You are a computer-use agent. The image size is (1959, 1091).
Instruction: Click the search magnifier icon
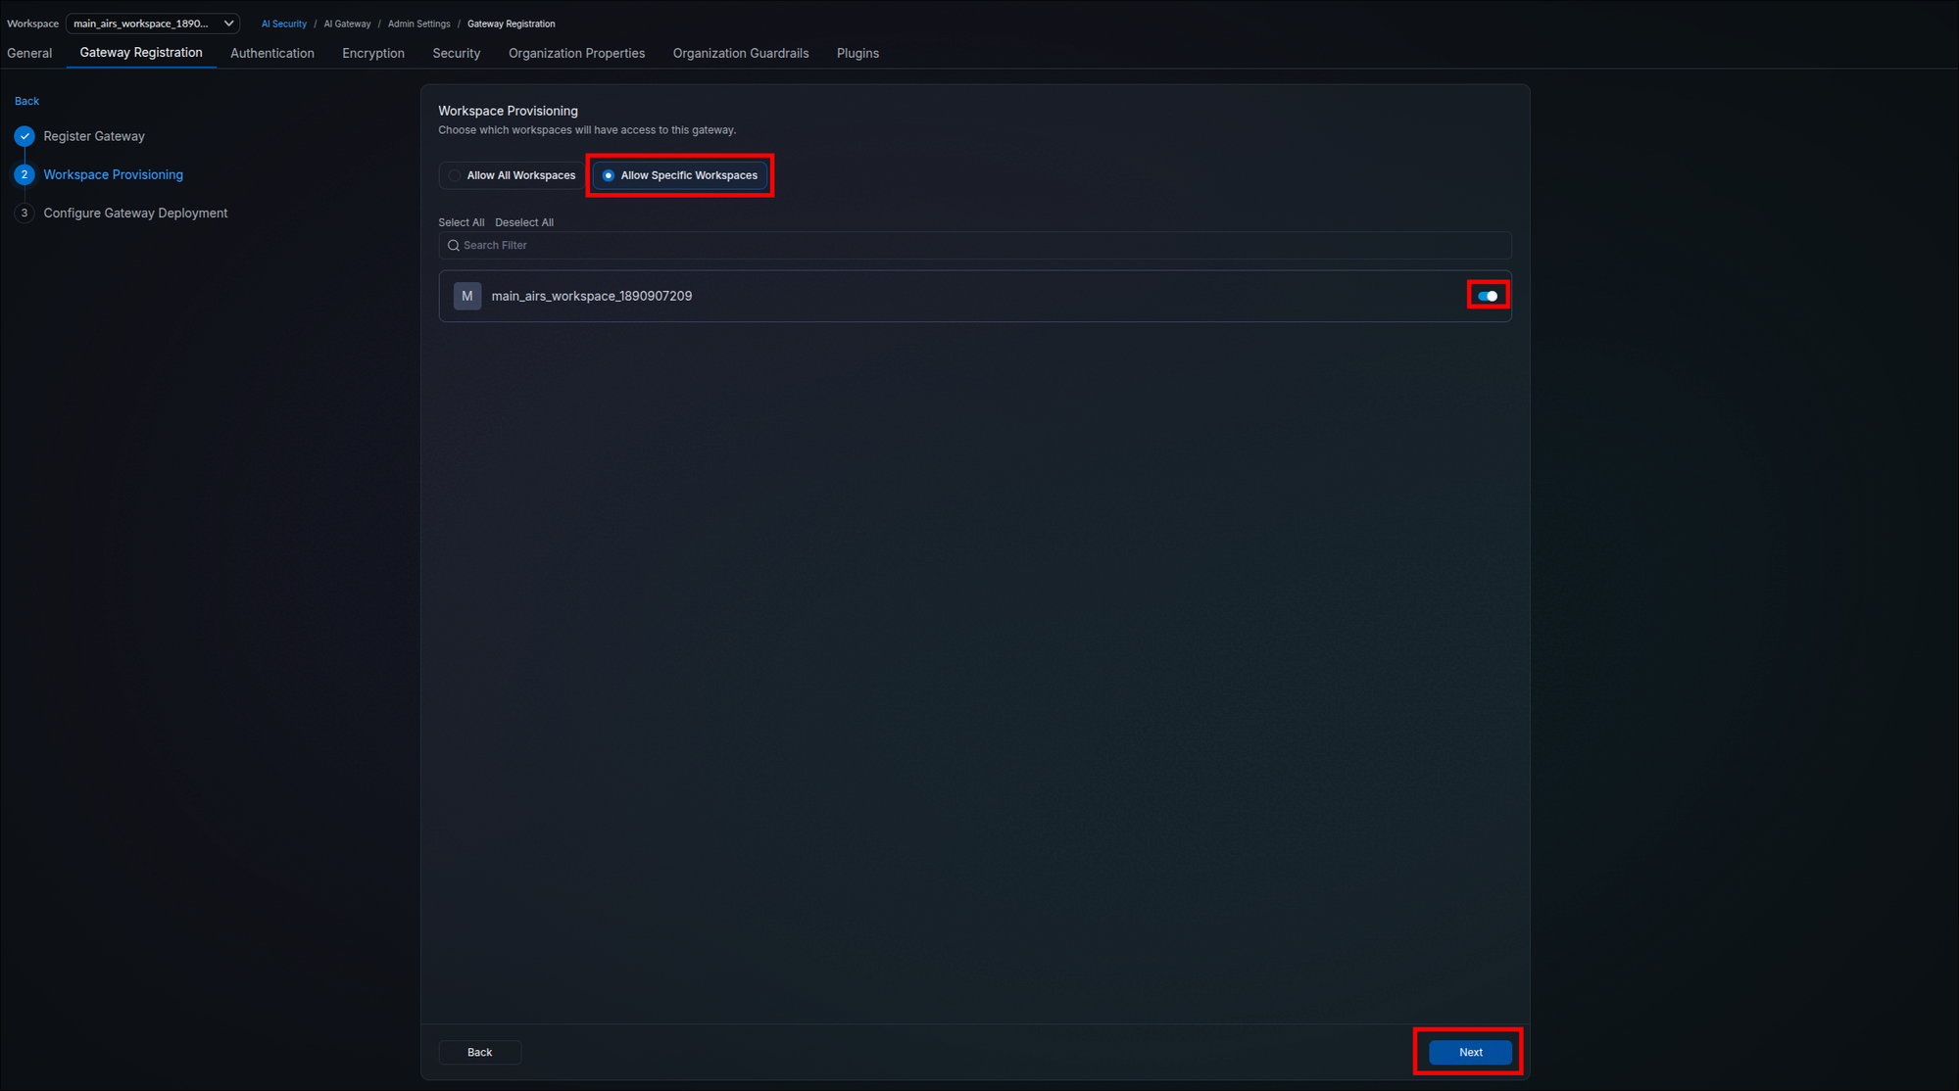454,246
